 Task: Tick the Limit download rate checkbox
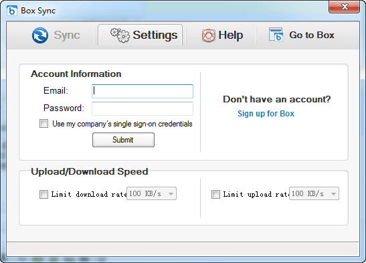43,194
